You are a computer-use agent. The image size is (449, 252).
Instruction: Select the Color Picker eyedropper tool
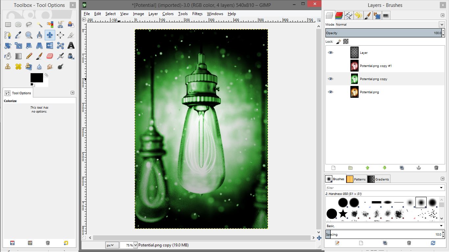pyautogui.click(x=18, y=35)
